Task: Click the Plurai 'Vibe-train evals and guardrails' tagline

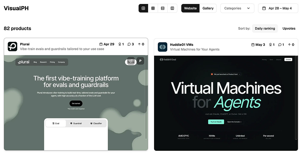Action: tap(62, 49)
